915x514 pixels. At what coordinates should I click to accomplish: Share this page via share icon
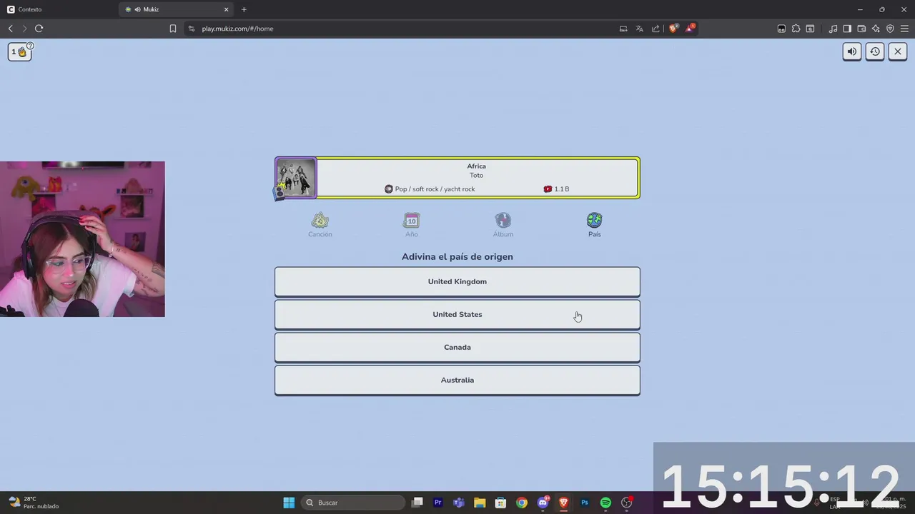656,29
